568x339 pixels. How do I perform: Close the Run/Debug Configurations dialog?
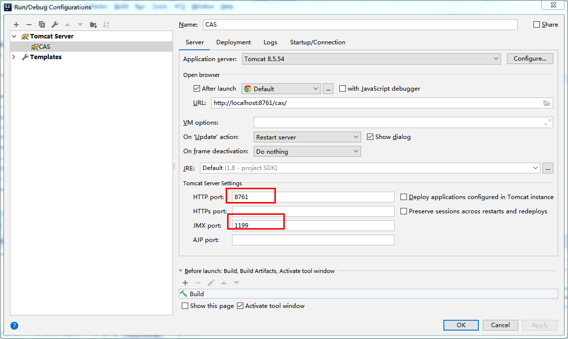tap(553, 5)
